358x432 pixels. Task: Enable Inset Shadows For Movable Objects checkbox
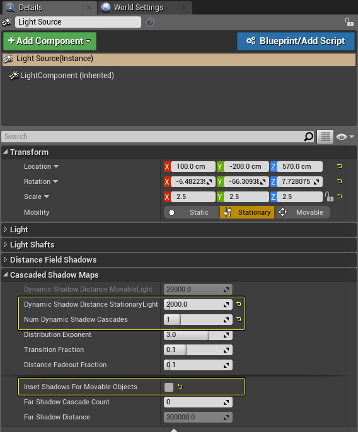(169, 387)
